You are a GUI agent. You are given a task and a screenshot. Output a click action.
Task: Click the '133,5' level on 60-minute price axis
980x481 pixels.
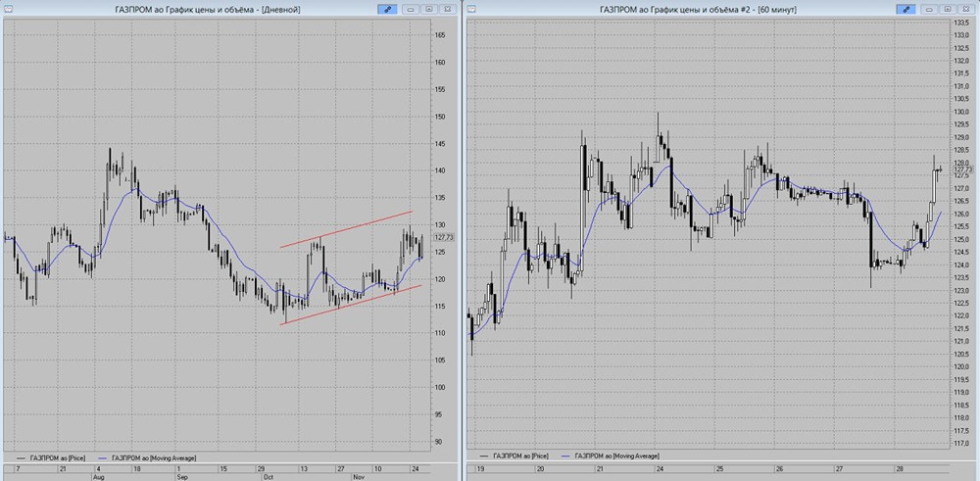pyautogui.click(x=960, y=23)
